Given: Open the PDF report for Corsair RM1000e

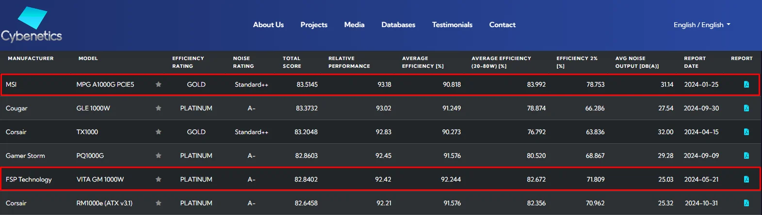Looking at the screenshot, I should click(x=746, y=203).
